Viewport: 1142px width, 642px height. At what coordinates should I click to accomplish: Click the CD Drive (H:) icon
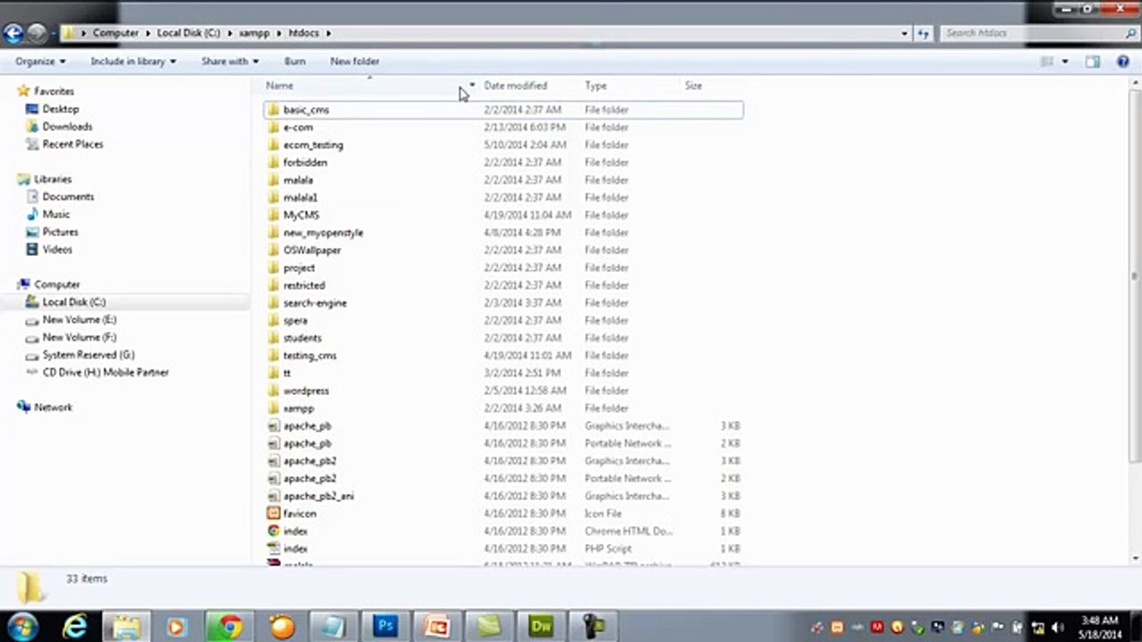[x=32, y=373]
